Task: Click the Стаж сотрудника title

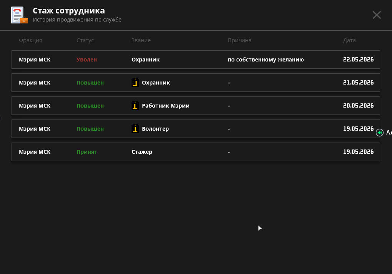Action: tap(69, 11)
